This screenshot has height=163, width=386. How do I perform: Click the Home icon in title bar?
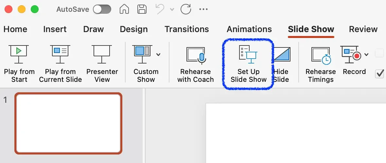(x=124, y=9)
